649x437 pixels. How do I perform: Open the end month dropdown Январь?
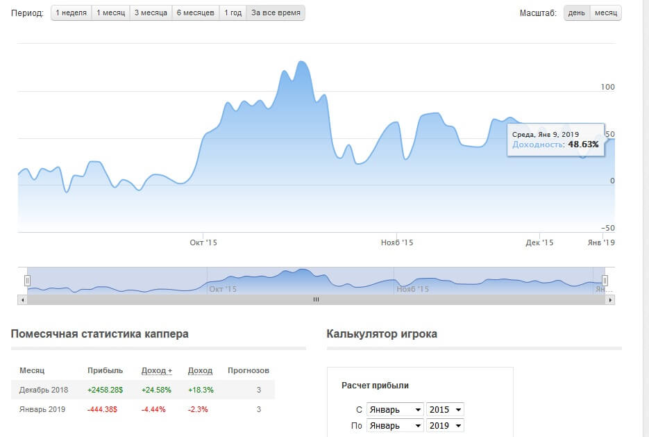(395, 426)
